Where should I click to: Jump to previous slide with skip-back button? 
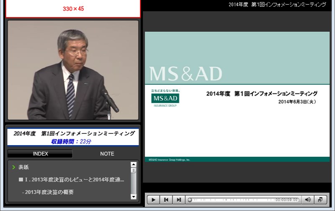pos(166,200)
